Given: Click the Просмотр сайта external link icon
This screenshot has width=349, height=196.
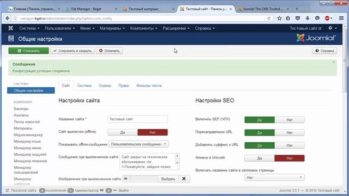Looking at the screenshot, I should 7,190.
